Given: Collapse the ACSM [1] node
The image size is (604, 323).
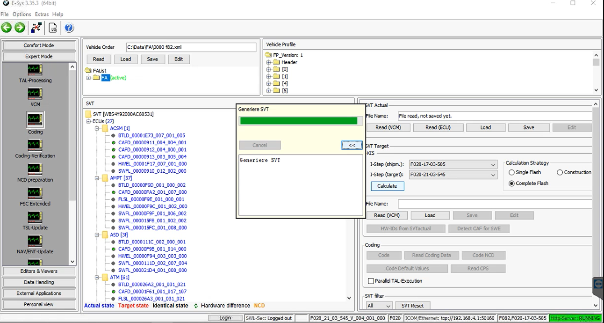Looking at the screenshot, I should point(97,128).
